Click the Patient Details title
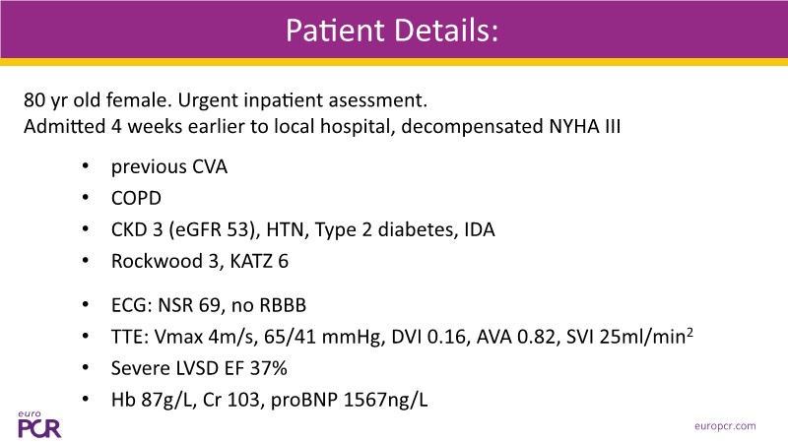 tap(393, 30)
